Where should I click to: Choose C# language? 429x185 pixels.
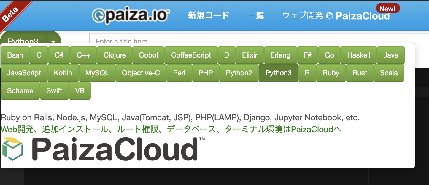pos(59,55)
